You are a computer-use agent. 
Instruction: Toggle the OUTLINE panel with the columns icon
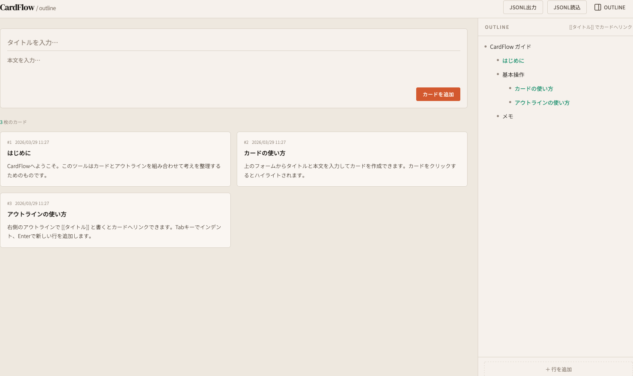coord(610,7)
